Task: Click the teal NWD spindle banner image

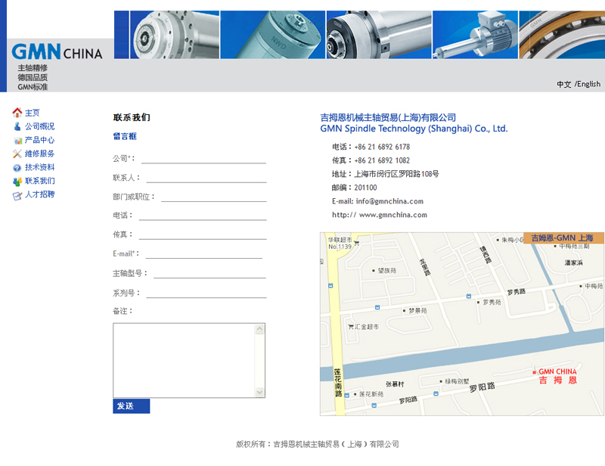Action: (273, 35)
